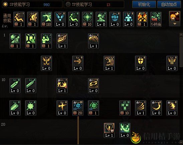The image size is (183, 145).
Task: Select the Lv.110 green dash skill
Action: pyautogui.click(x=46, y=19)
